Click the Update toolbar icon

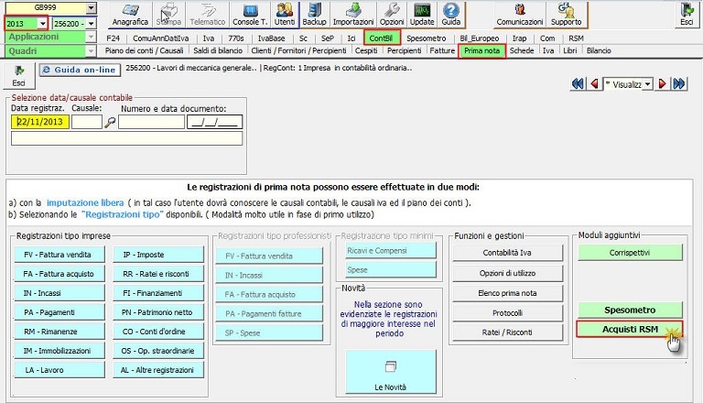tap(422, 15)
